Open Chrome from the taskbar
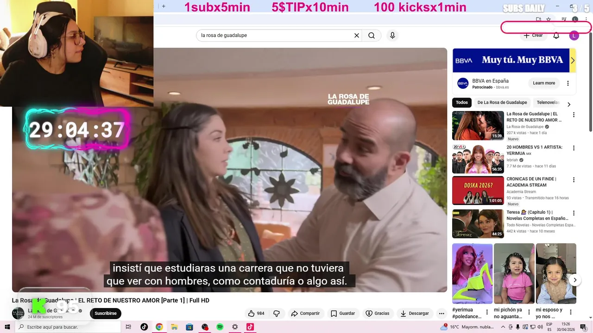 pyautogui.click(x=159, y=327)
